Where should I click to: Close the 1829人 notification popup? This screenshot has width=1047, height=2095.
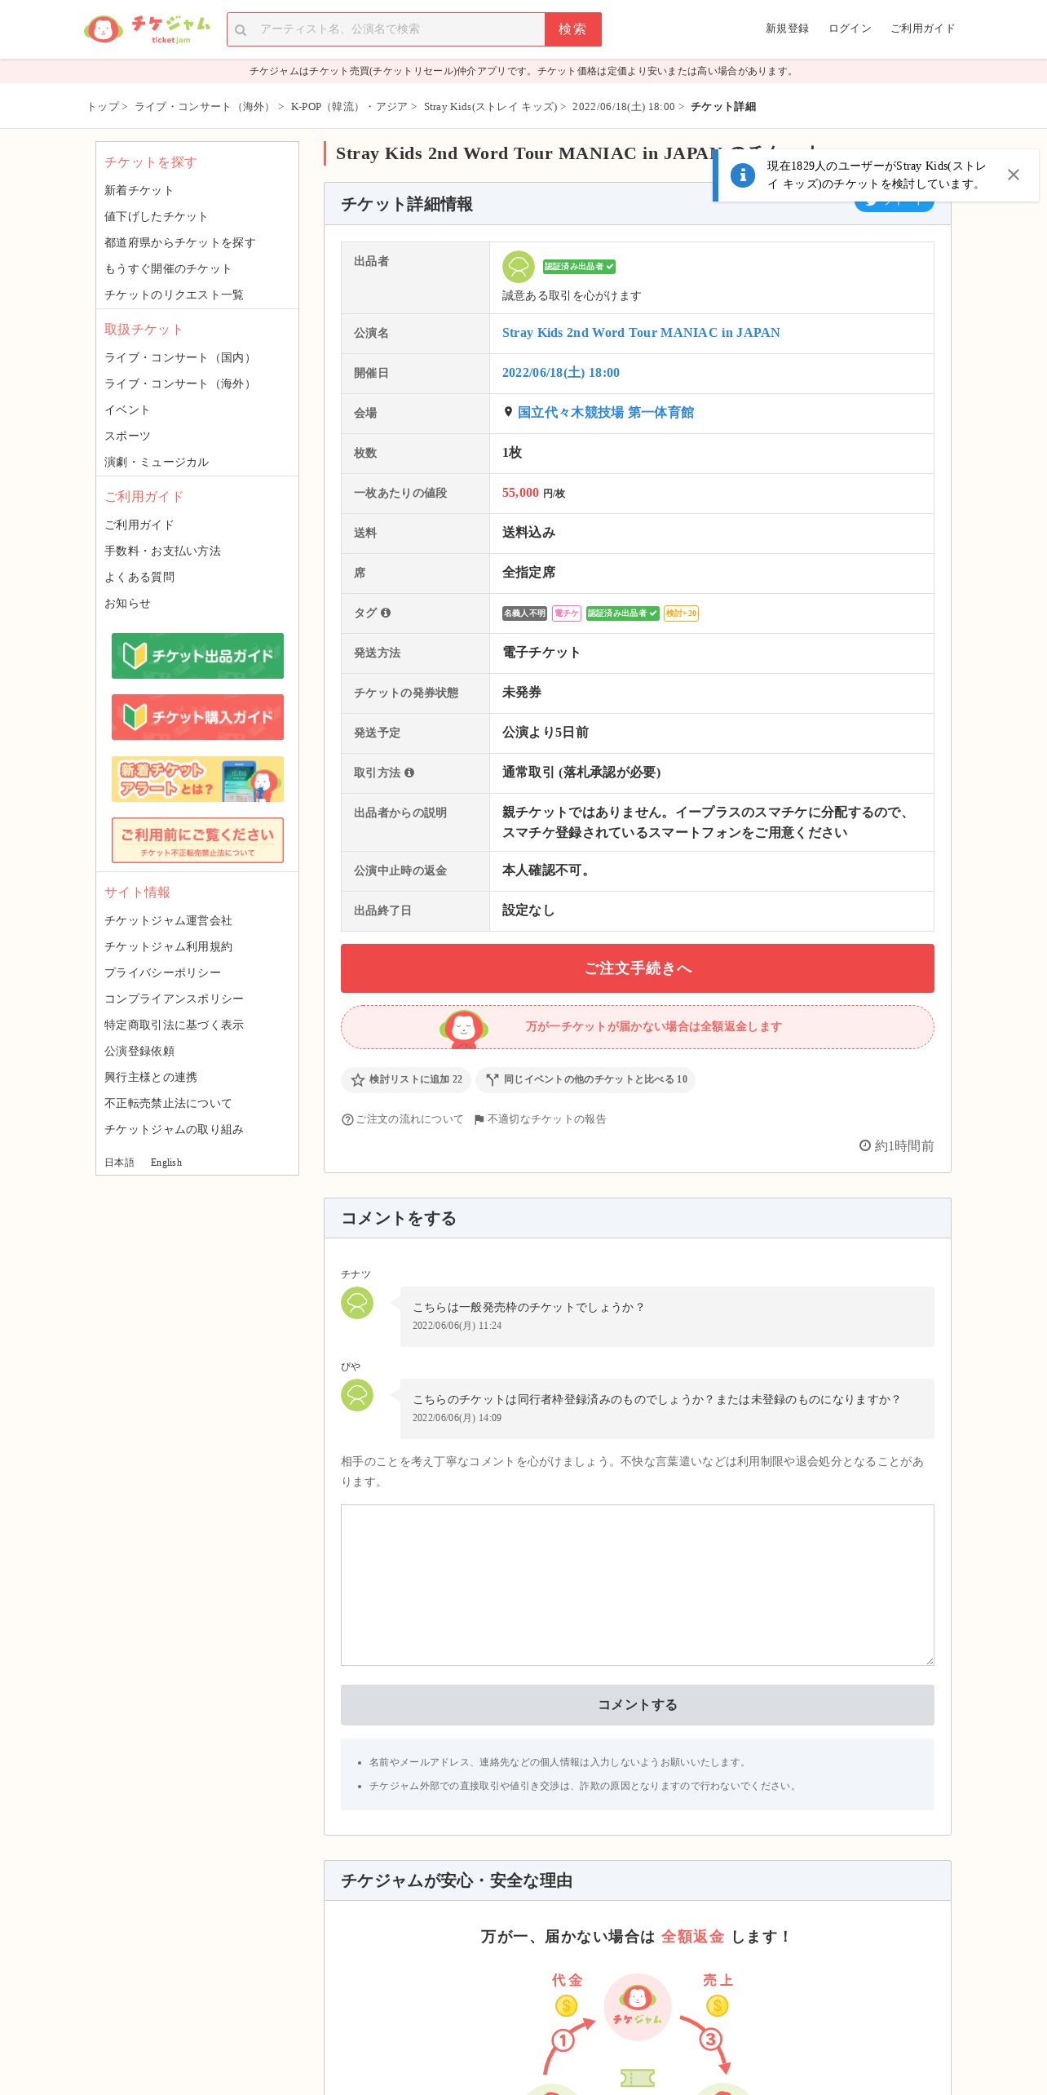click(1013, 175)
